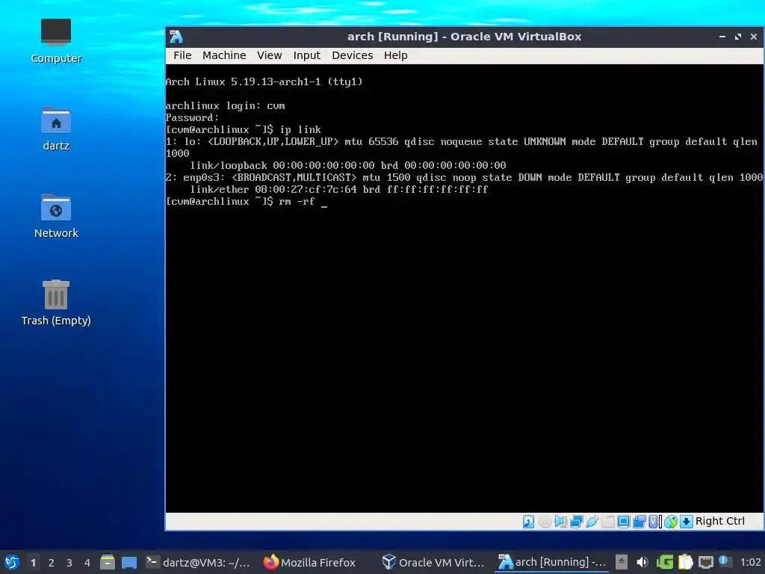The width and height of the screenshot is (765, 574).
Task: Open the Help menu
Action: click(x=395, y=55)
